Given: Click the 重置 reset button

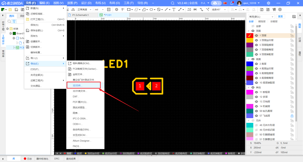Looking at the screenshot, I should [x=280, y=17].
